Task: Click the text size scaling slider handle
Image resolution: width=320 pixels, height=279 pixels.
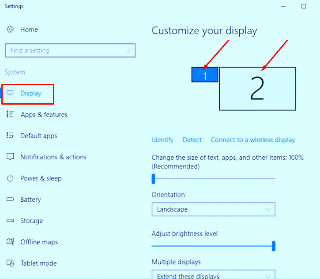Action: 154,179
